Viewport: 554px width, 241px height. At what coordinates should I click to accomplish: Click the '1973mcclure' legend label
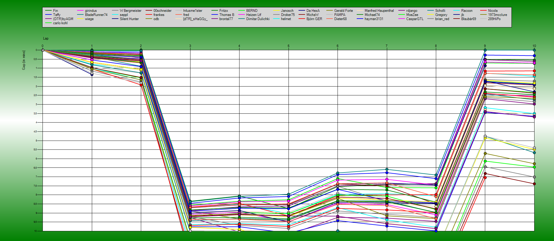[498, 15]
